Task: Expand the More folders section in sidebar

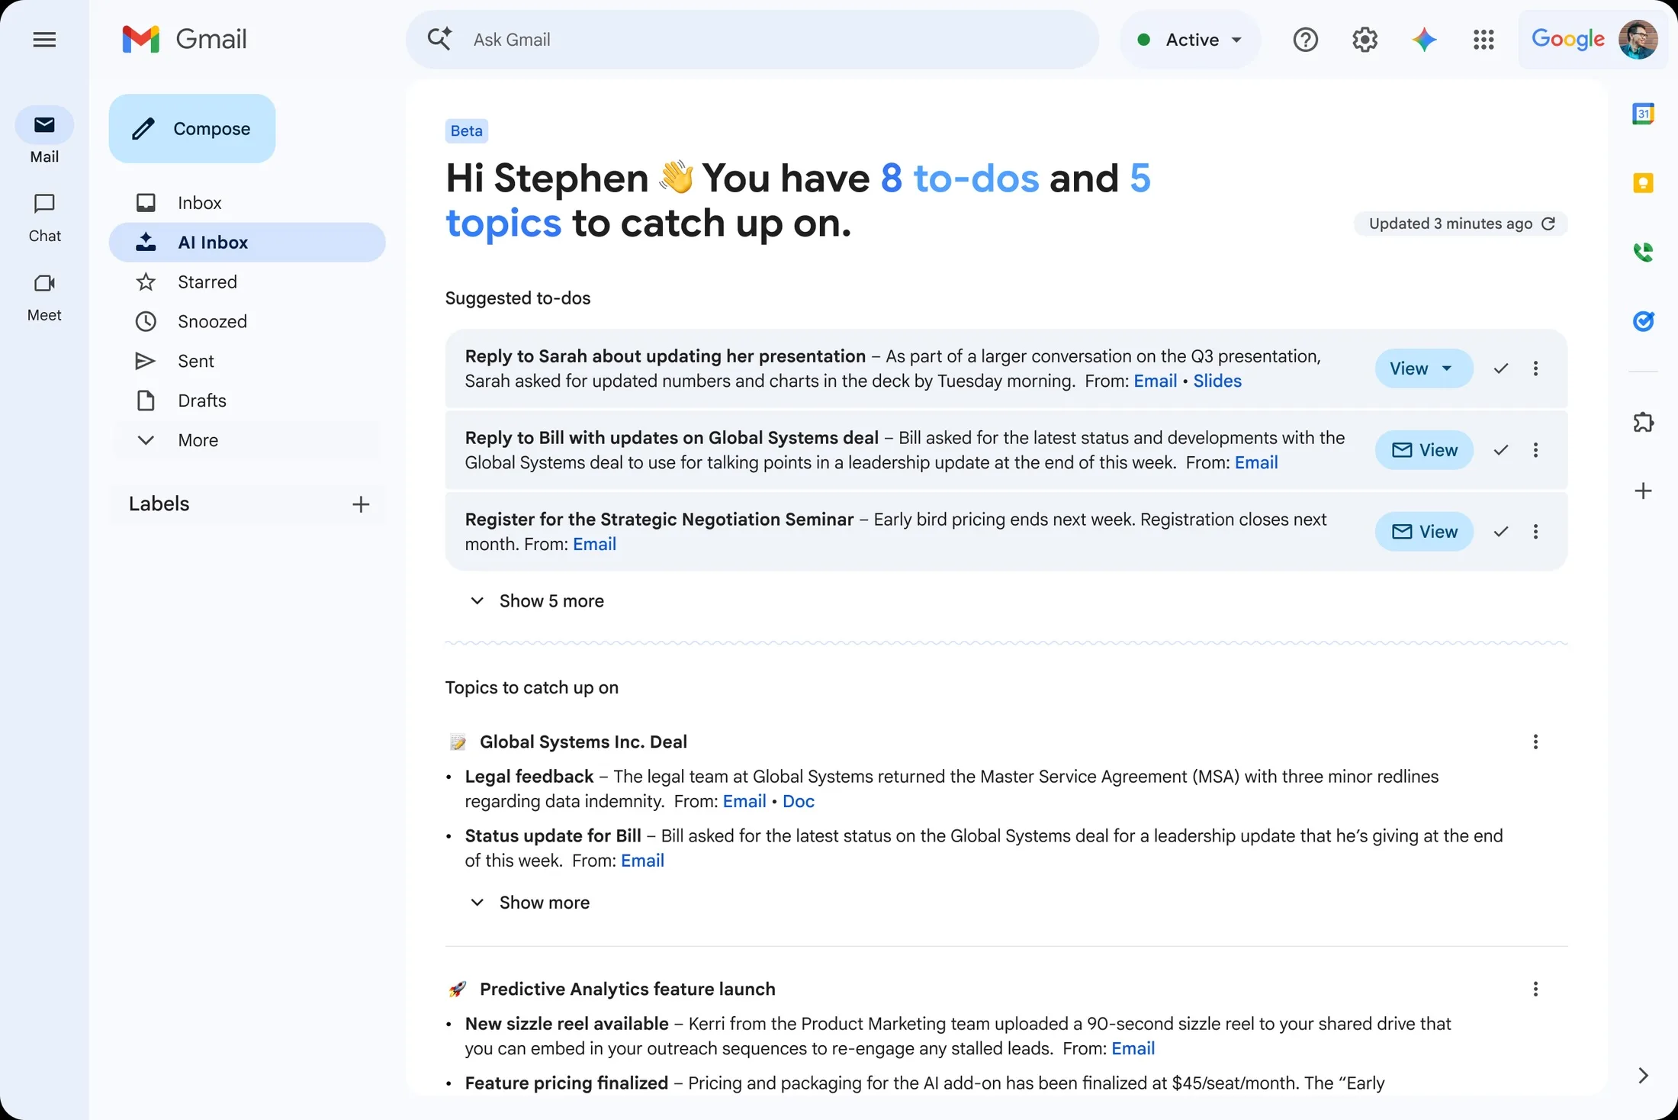Action: 198,440
